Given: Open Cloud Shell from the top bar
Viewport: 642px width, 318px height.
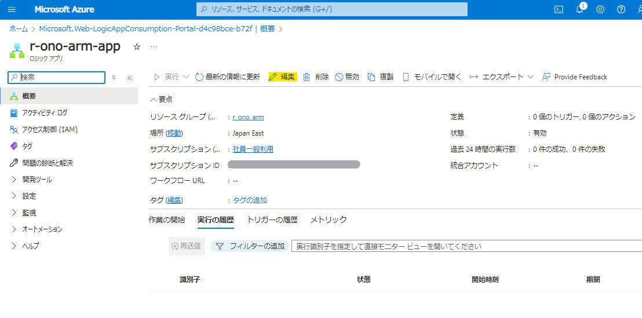Looking at the screenshot, I should [x=559, y=9].
